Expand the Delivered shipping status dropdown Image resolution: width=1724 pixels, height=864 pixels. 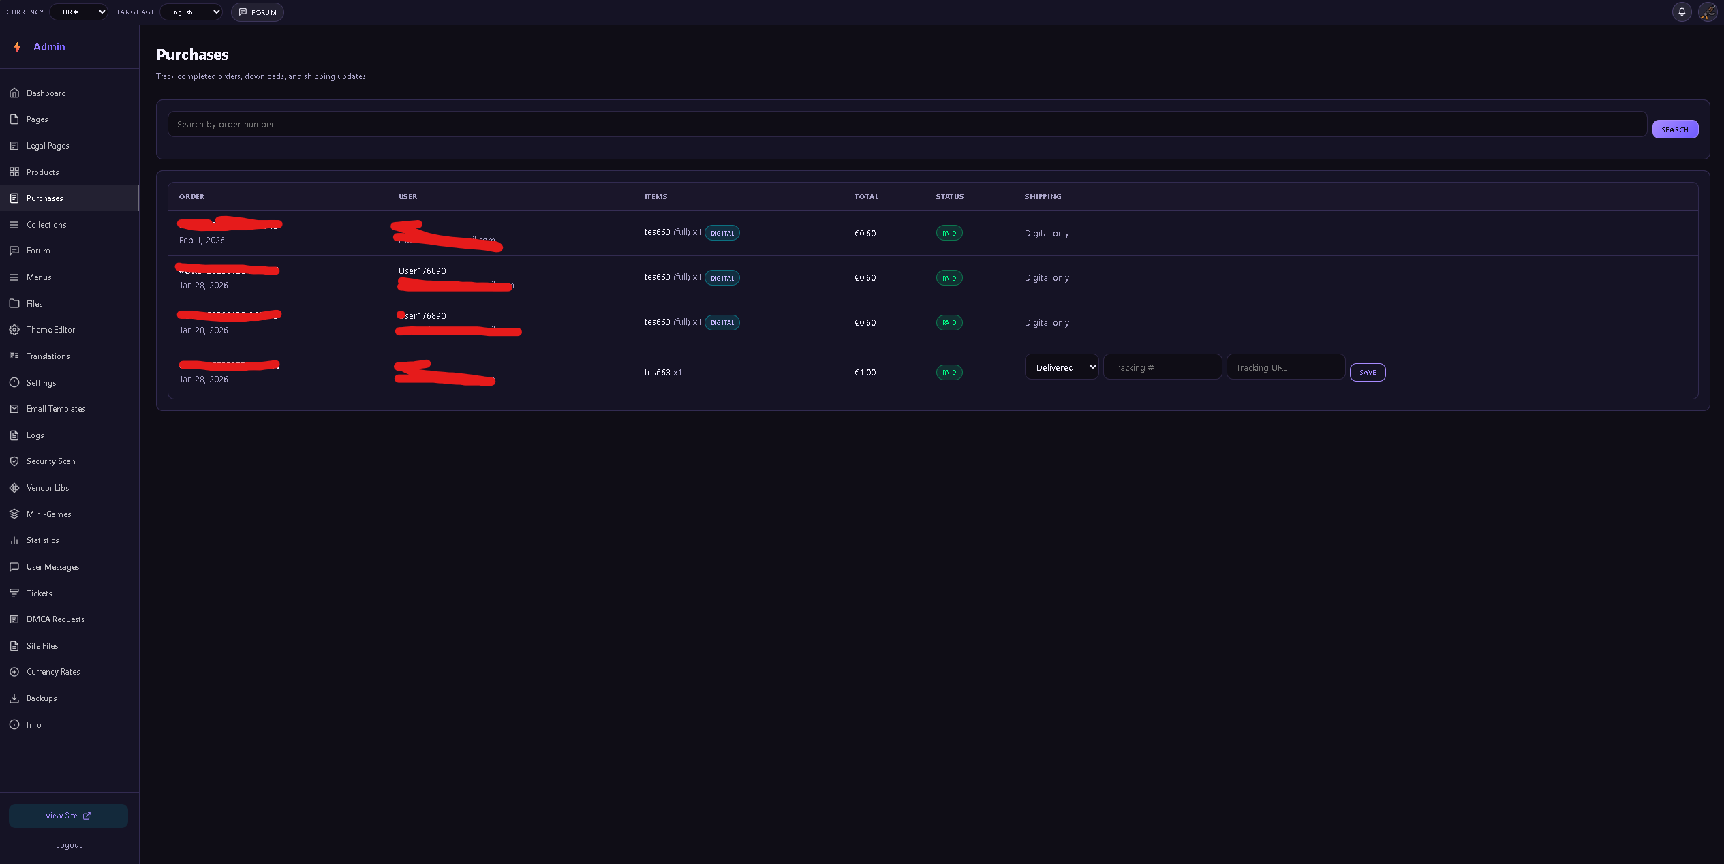[x=1061, y=367]
